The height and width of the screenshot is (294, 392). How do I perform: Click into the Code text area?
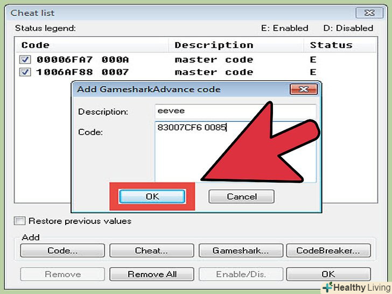[235, 151]
